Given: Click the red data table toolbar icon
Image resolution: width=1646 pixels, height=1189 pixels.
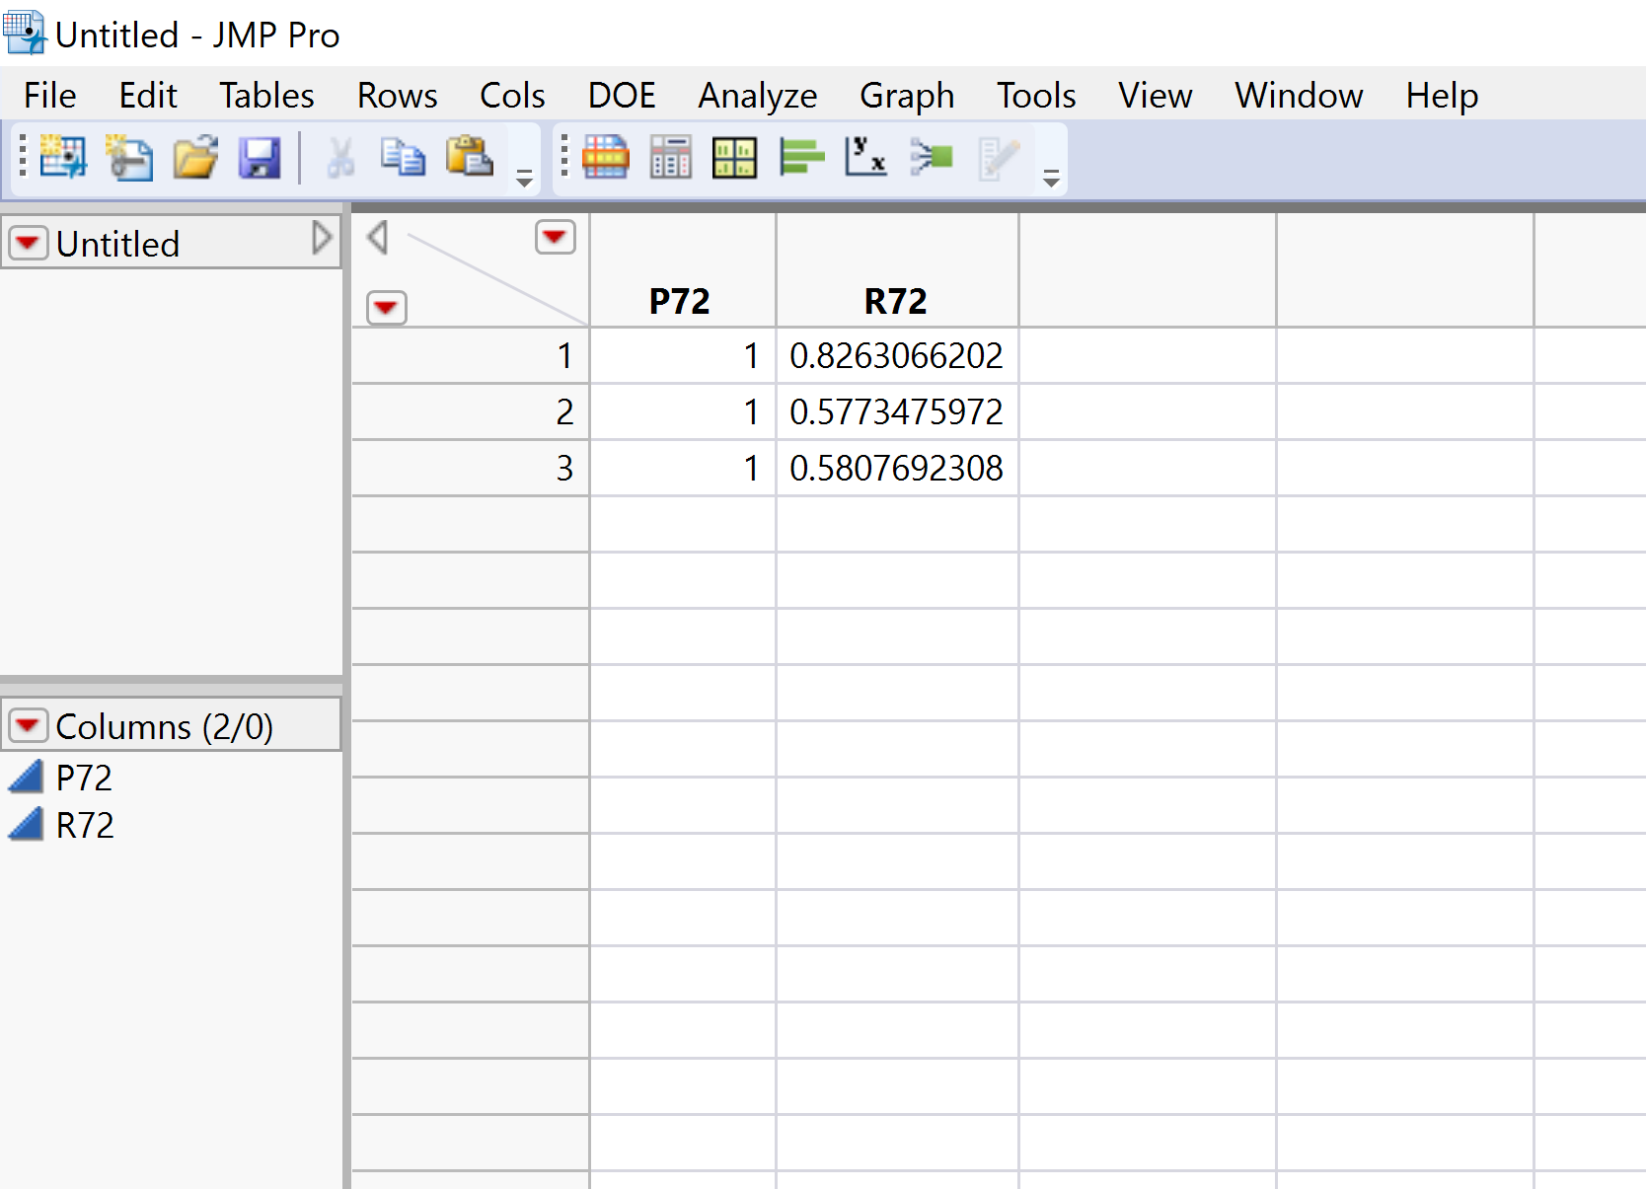Looking at the screenshot, I should pos(606,158).
